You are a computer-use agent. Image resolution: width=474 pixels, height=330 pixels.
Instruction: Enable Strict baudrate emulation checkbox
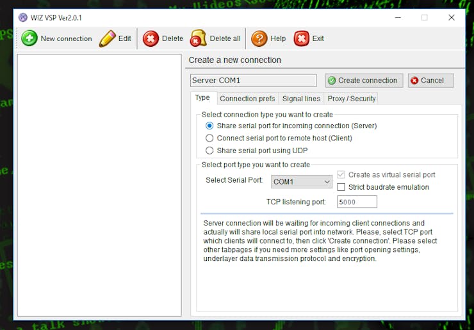tap(341, 187)
